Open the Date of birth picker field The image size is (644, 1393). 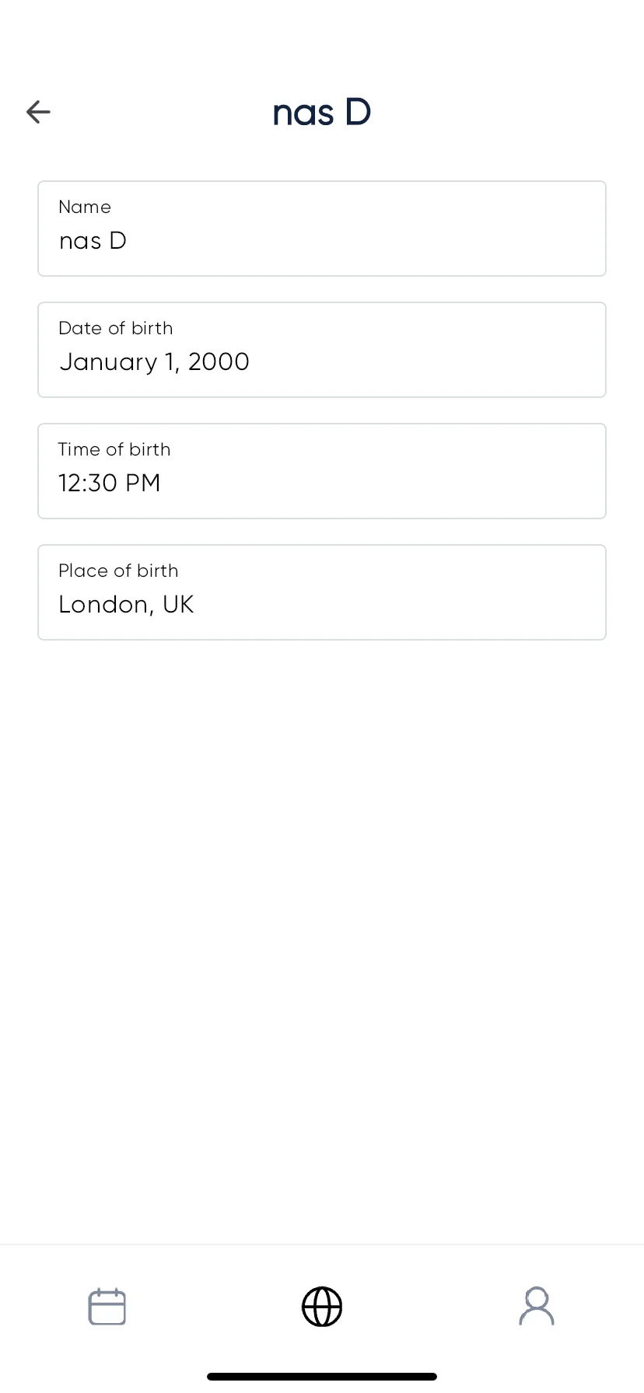[x=322, y=350]
